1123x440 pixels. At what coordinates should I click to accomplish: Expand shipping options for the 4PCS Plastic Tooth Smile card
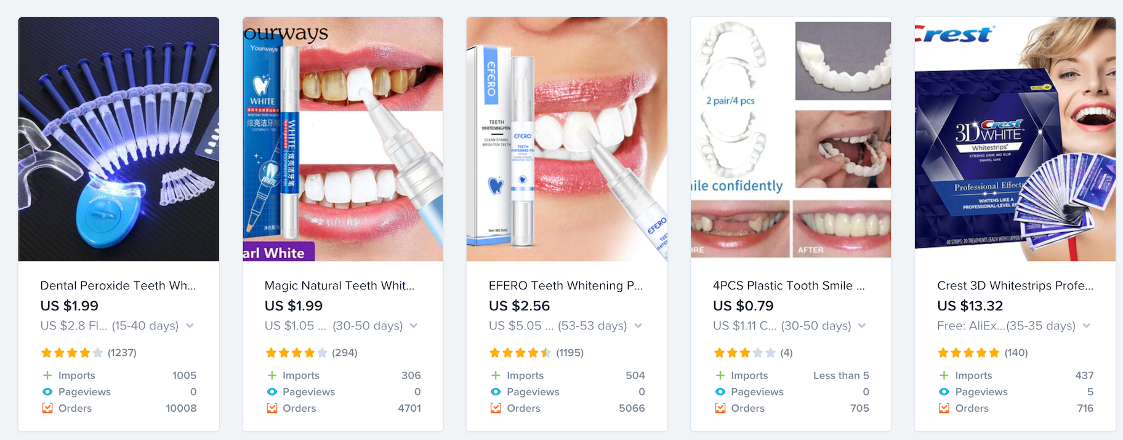[862, 326]
